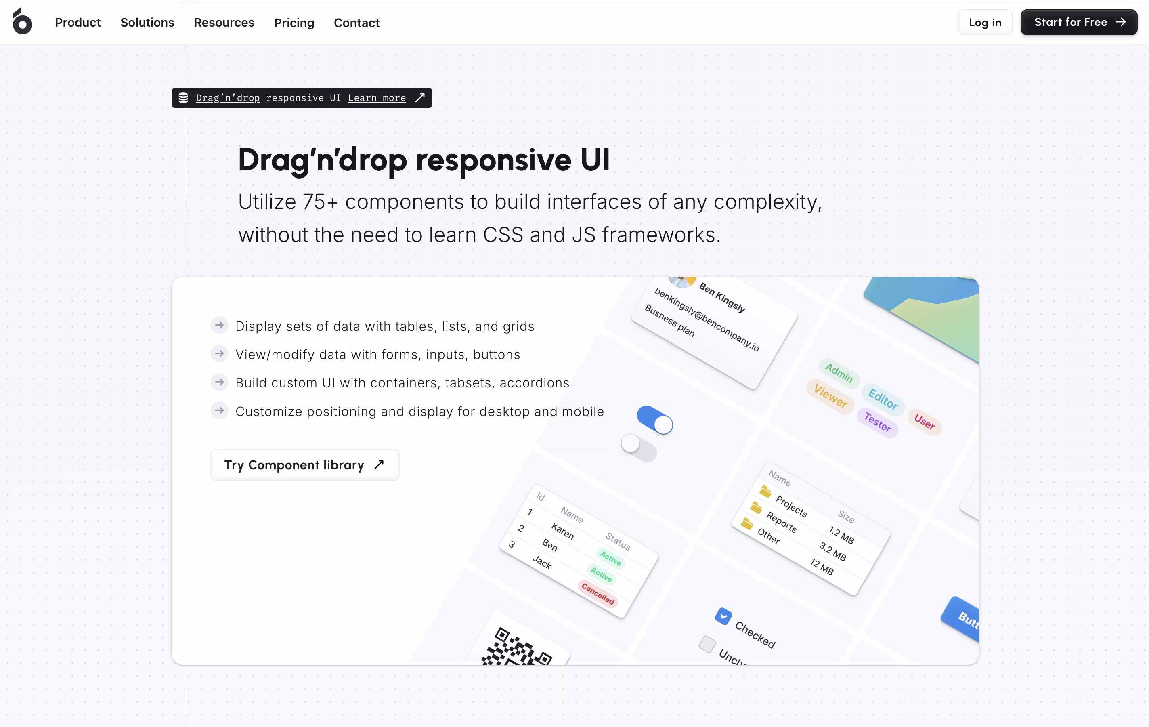Viewport: 1149px width, 727px height.
Task: Click the arrow icon beside Build custom UI
Action: pyautogui.click(x=220, y=382)
